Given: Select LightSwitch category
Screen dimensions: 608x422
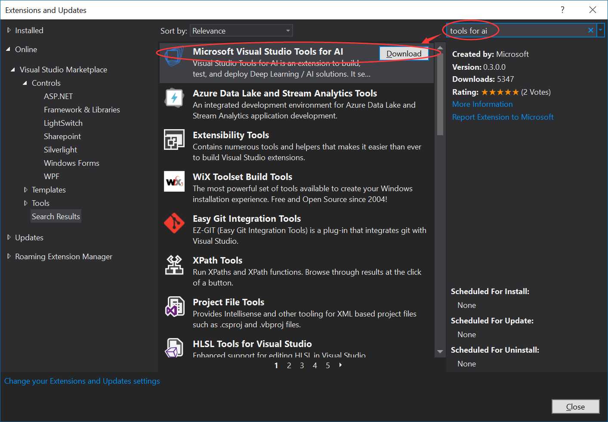Looking at the screenshot, I should (63, 123).
